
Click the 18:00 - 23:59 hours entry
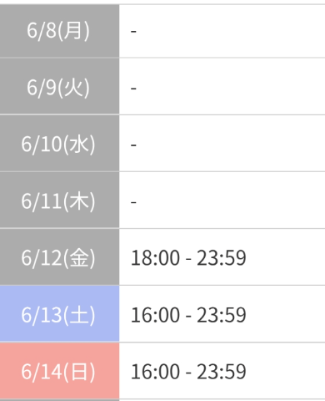tap(188, 258)
